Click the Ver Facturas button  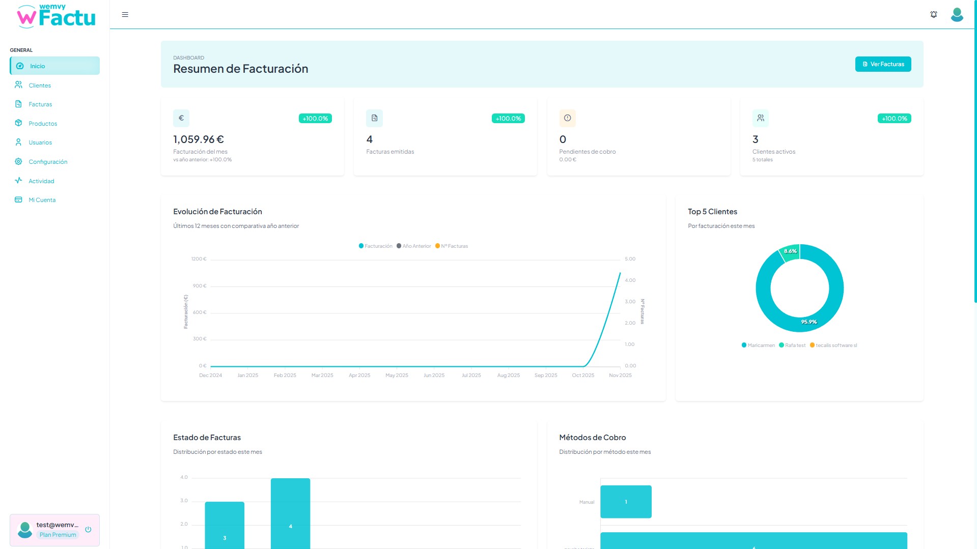[883, 64]
